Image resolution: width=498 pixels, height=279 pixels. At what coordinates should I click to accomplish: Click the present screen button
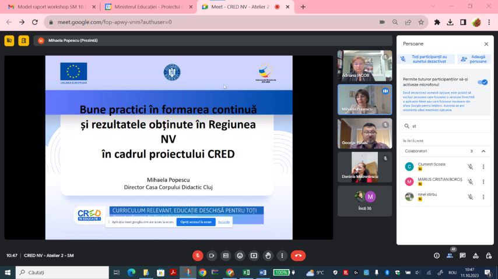pyautogui.click(x=254, y=256)
